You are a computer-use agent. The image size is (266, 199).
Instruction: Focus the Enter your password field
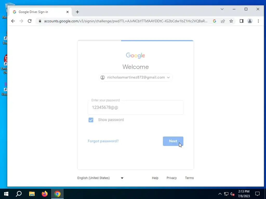(136, 108)
